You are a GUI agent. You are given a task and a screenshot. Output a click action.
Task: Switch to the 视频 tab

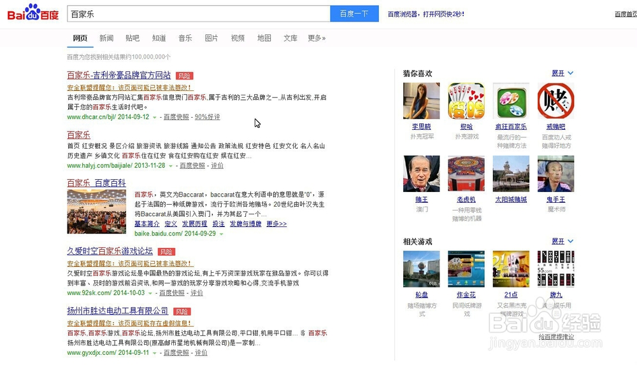point(238,38)
